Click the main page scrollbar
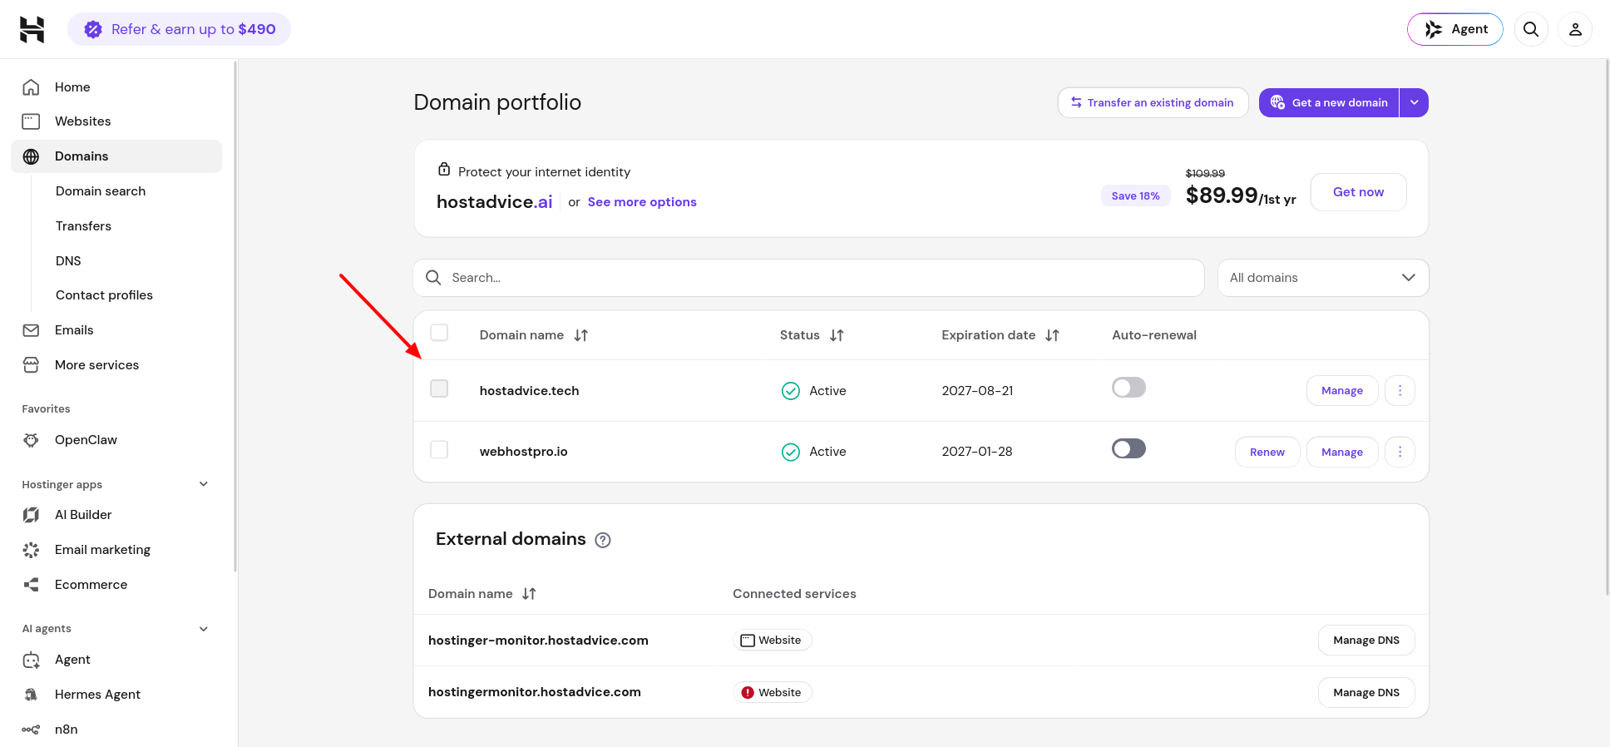Image resolution: width=1610 pixels, height=747 pixels. [x=1606, y=328]
